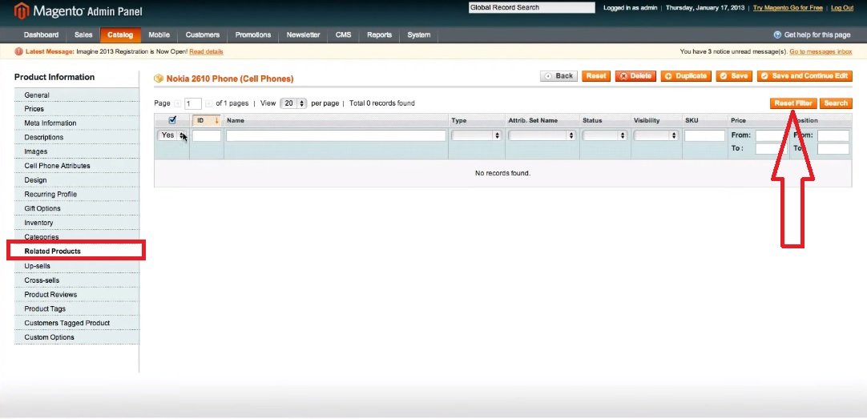Click the Global Record Search field

(x=532, y=8)
